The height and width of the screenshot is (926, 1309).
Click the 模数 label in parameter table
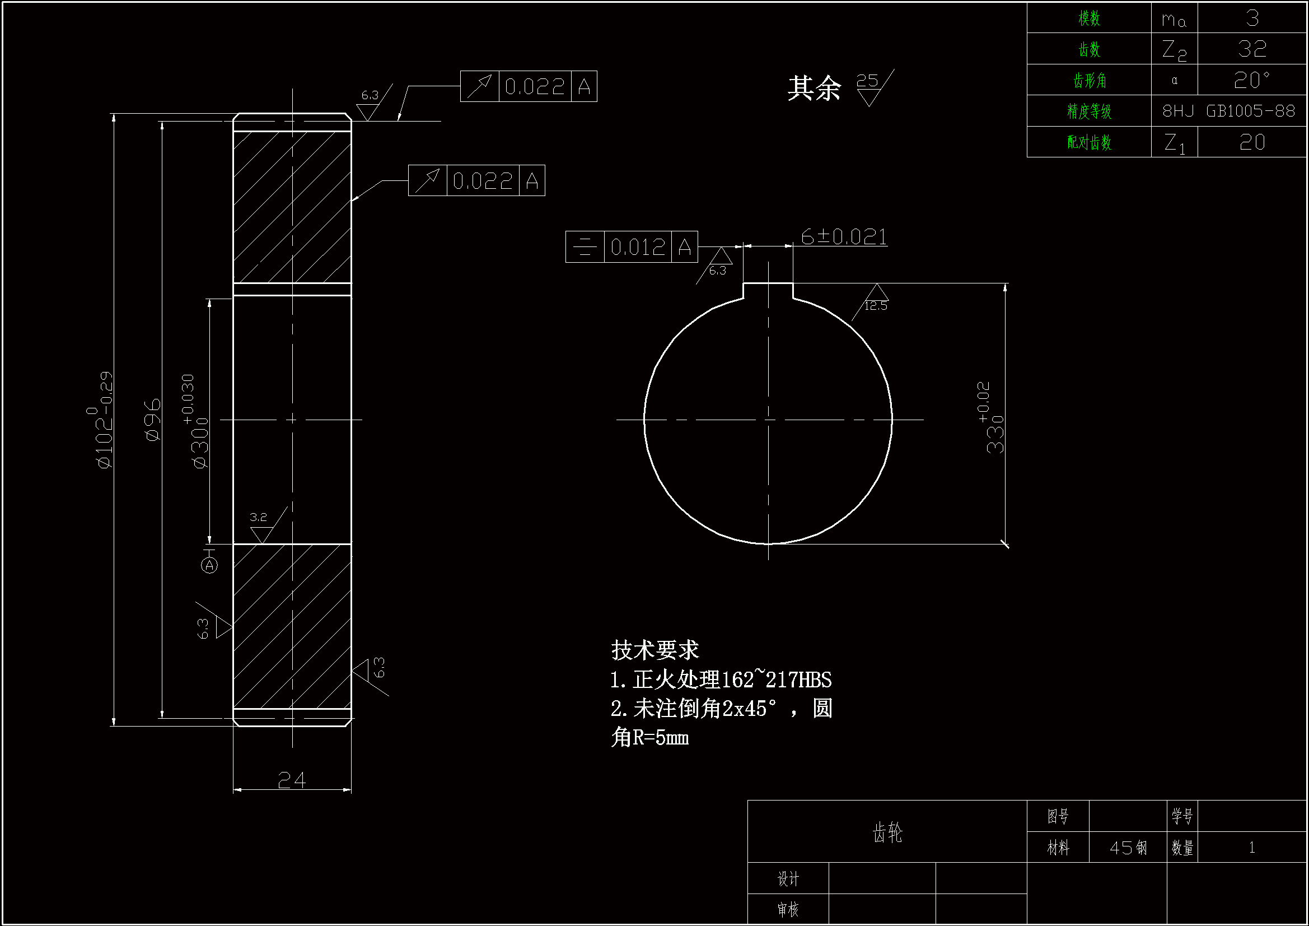(x=1088, y=18)
